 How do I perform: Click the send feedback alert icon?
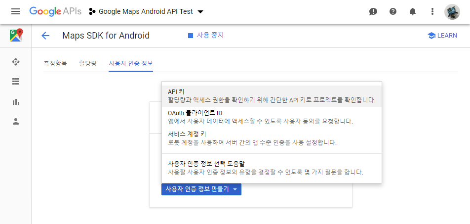click(373, 12)
